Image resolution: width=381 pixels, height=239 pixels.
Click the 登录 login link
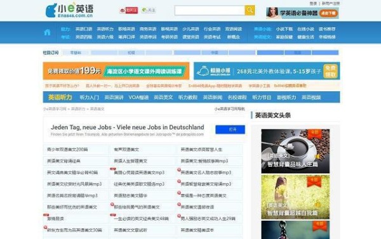[313, 3]
